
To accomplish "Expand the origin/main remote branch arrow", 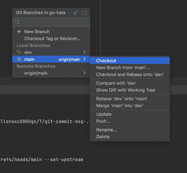I will point(84,73).
